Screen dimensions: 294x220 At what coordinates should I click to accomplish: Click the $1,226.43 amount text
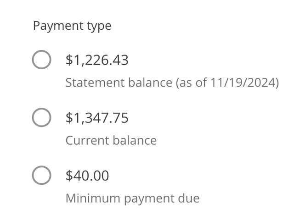click(97, 60)
